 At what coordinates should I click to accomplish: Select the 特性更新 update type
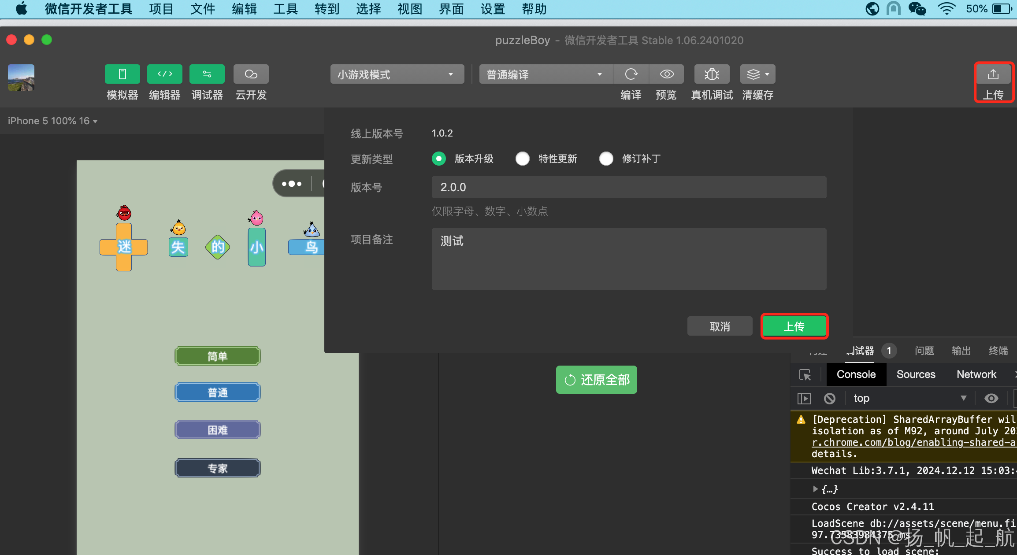pos(523,159)
